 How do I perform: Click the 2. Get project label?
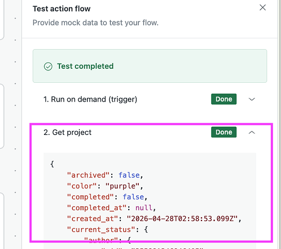point(67,132)
